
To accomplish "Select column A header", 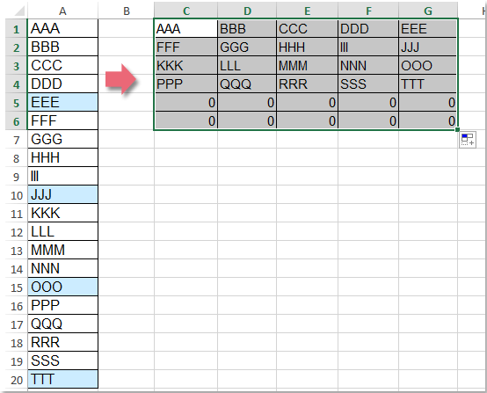I will coord(62,11).
